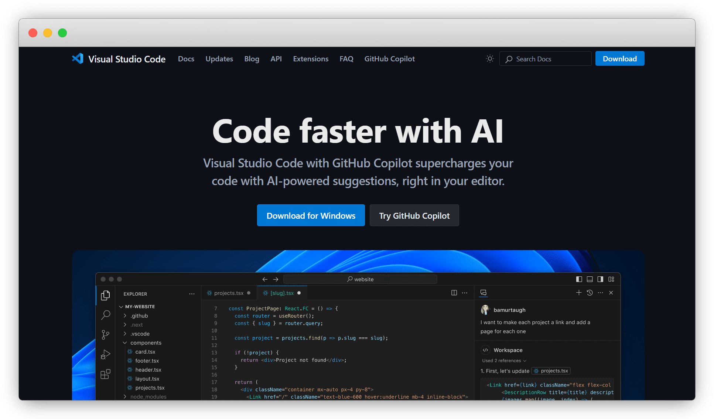Expand Used 2 references dropdown
Viewport: 714px width, 419px height.
[x=504, y=361]
